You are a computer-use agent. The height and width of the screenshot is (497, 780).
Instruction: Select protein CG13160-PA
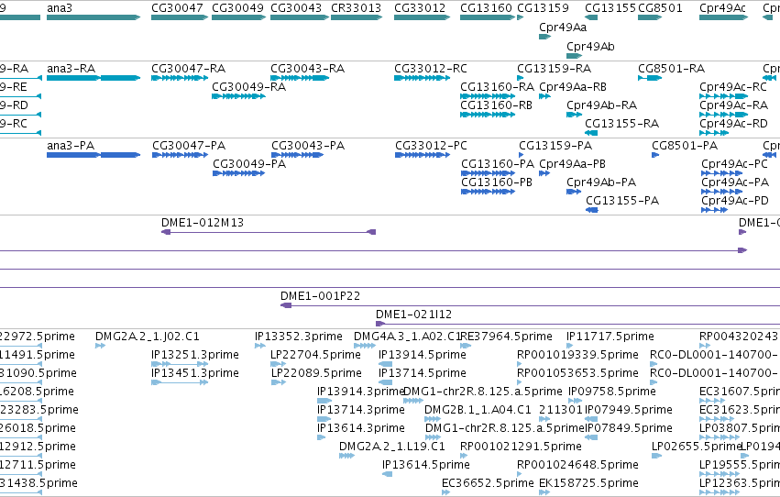[488, 173]
